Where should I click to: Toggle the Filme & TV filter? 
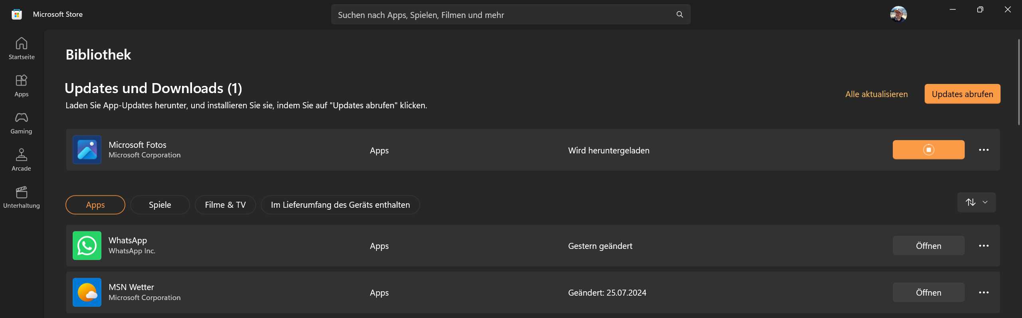click(x=225, y=205)
